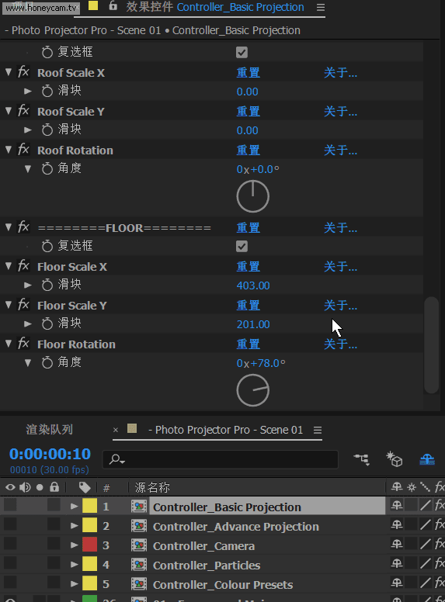The width and height of the screenshot is (445, 602).
Task: Expand Controller_Particles layer properties
Action: coord(75,565)
